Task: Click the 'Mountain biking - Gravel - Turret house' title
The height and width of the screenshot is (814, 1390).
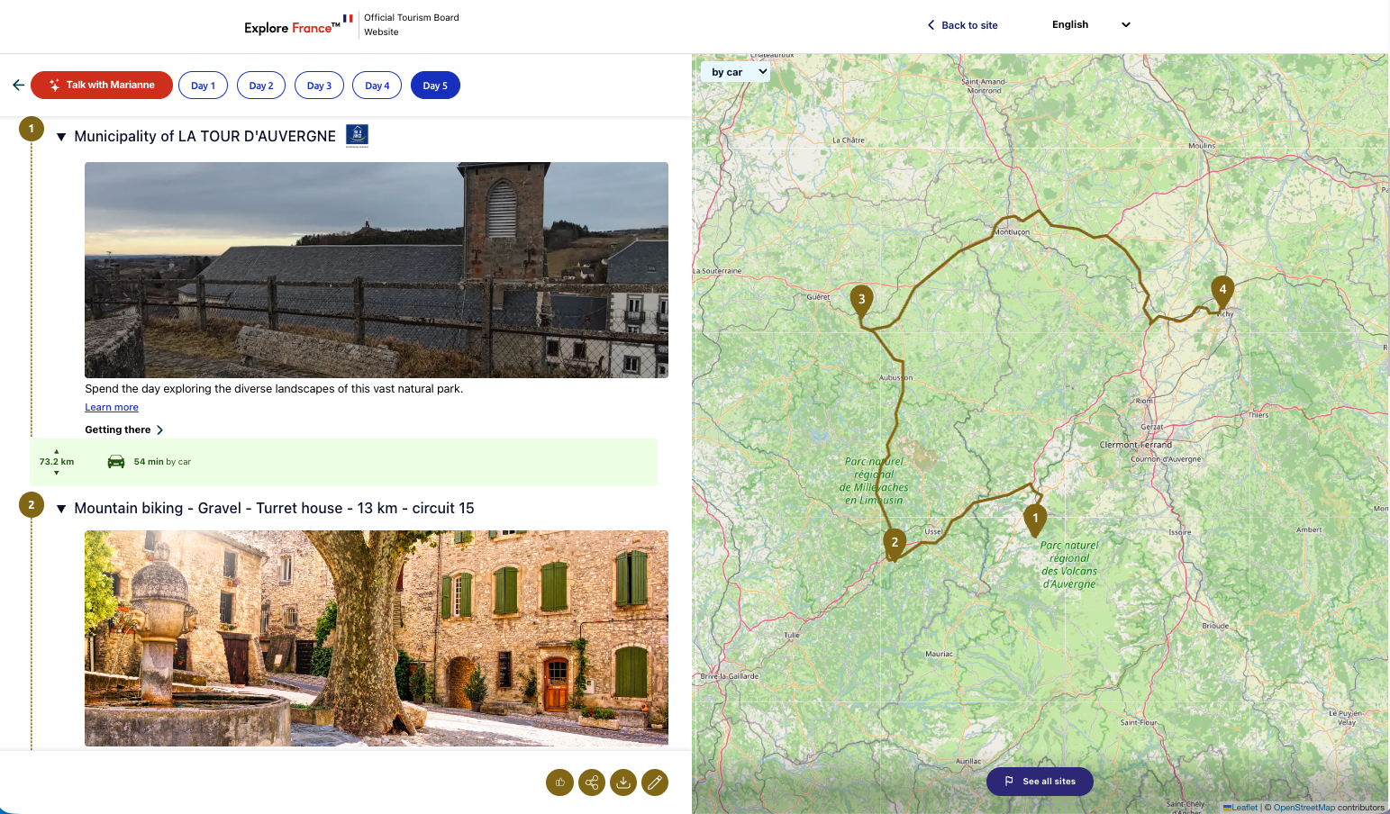Action: click(x=274, y=509)
